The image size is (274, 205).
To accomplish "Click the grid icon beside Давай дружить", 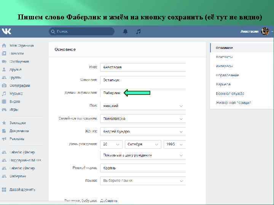I will point(4,189).
